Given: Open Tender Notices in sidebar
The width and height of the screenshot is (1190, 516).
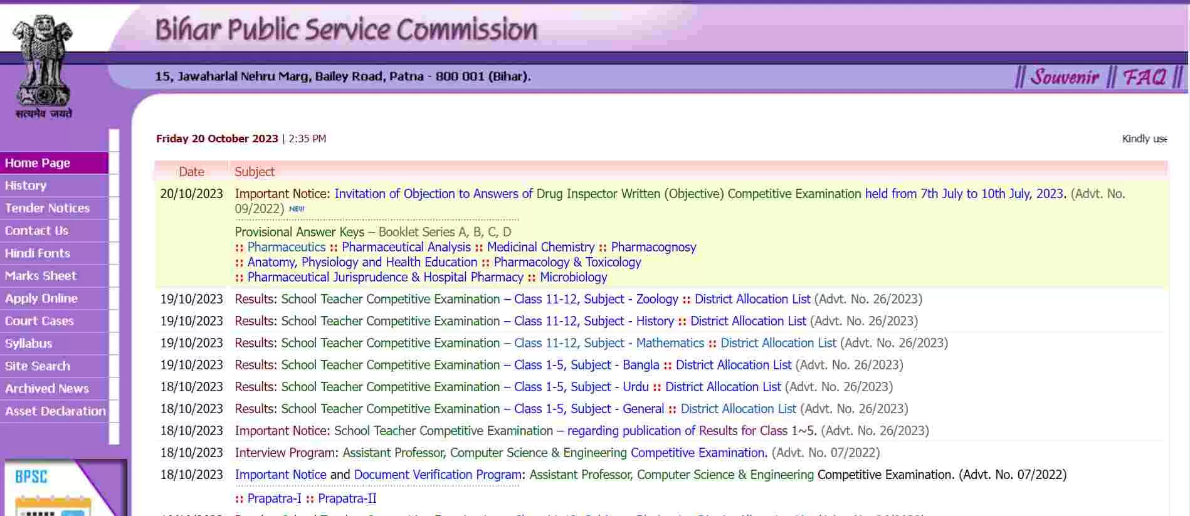Looking at the screenshot, I should pos(54,208).
